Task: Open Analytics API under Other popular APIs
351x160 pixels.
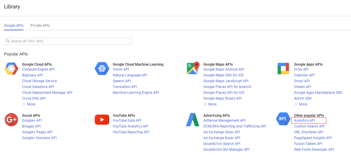Action: pos(305,121)
